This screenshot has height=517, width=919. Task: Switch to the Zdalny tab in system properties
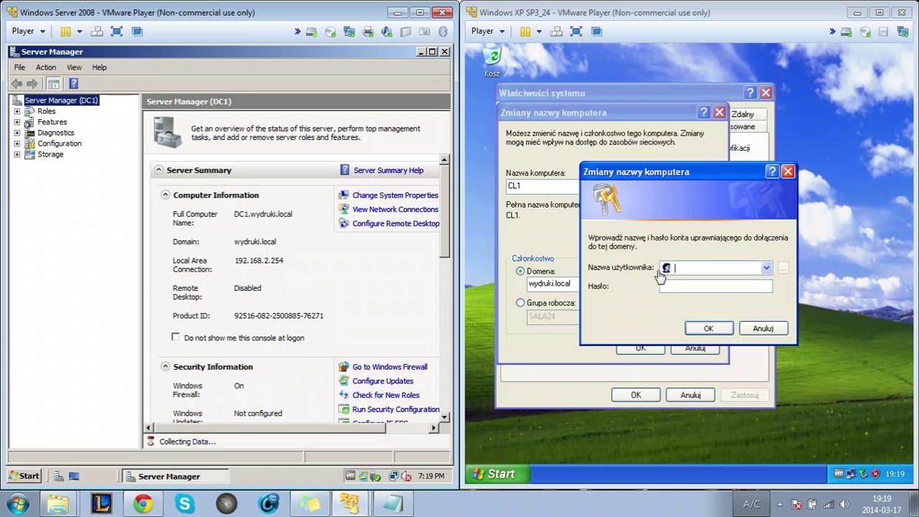(x=742, y=114)
